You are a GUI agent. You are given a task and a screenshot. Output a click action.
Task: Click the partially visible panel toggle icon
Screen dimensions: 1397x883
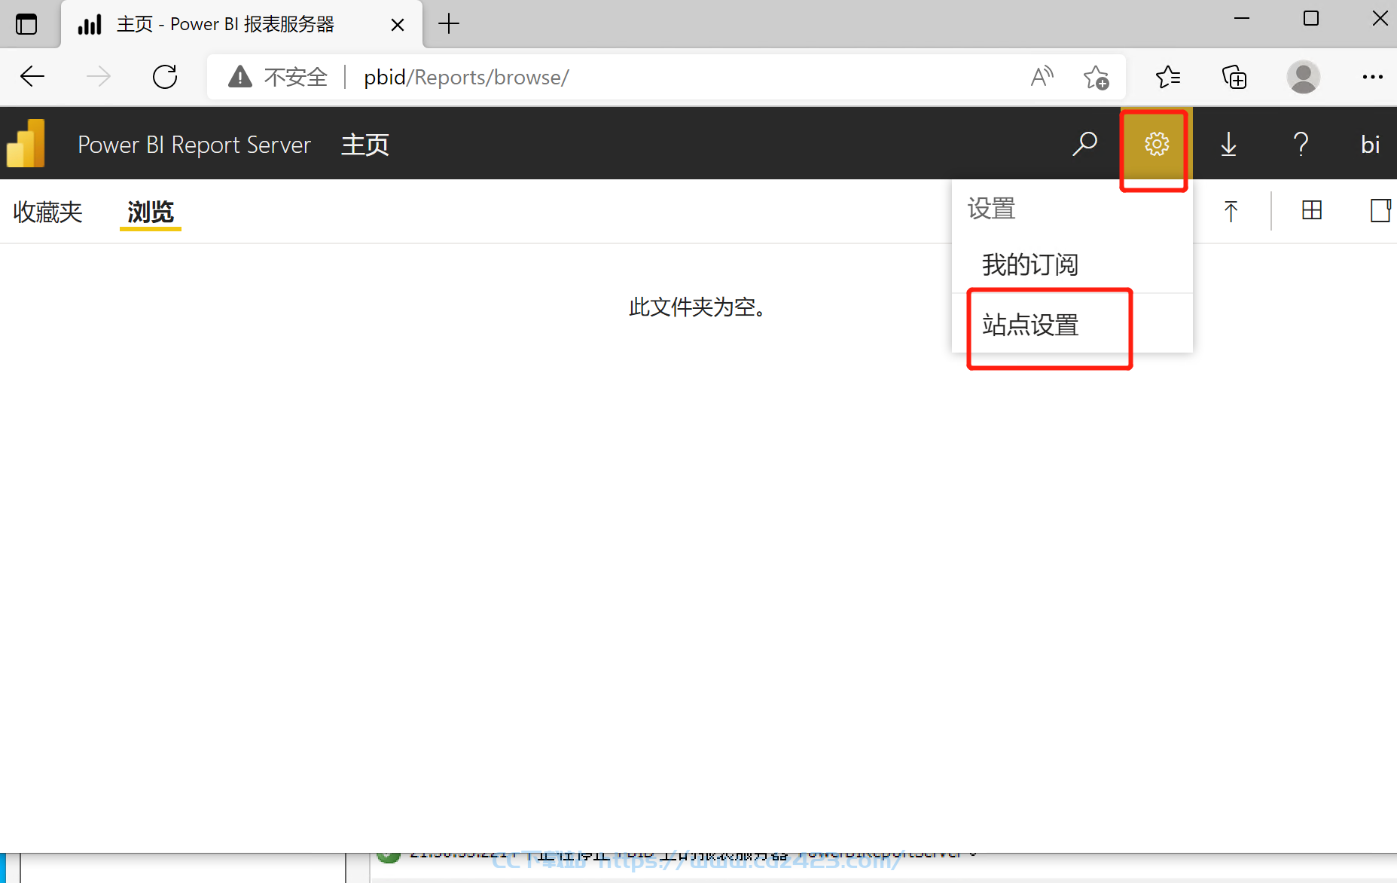point(1381,210)
